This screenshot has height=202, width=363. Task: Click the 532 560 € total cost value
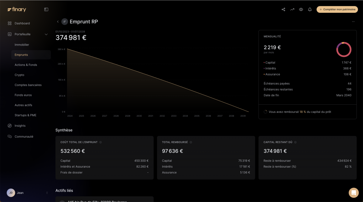[x=72, y=151]
